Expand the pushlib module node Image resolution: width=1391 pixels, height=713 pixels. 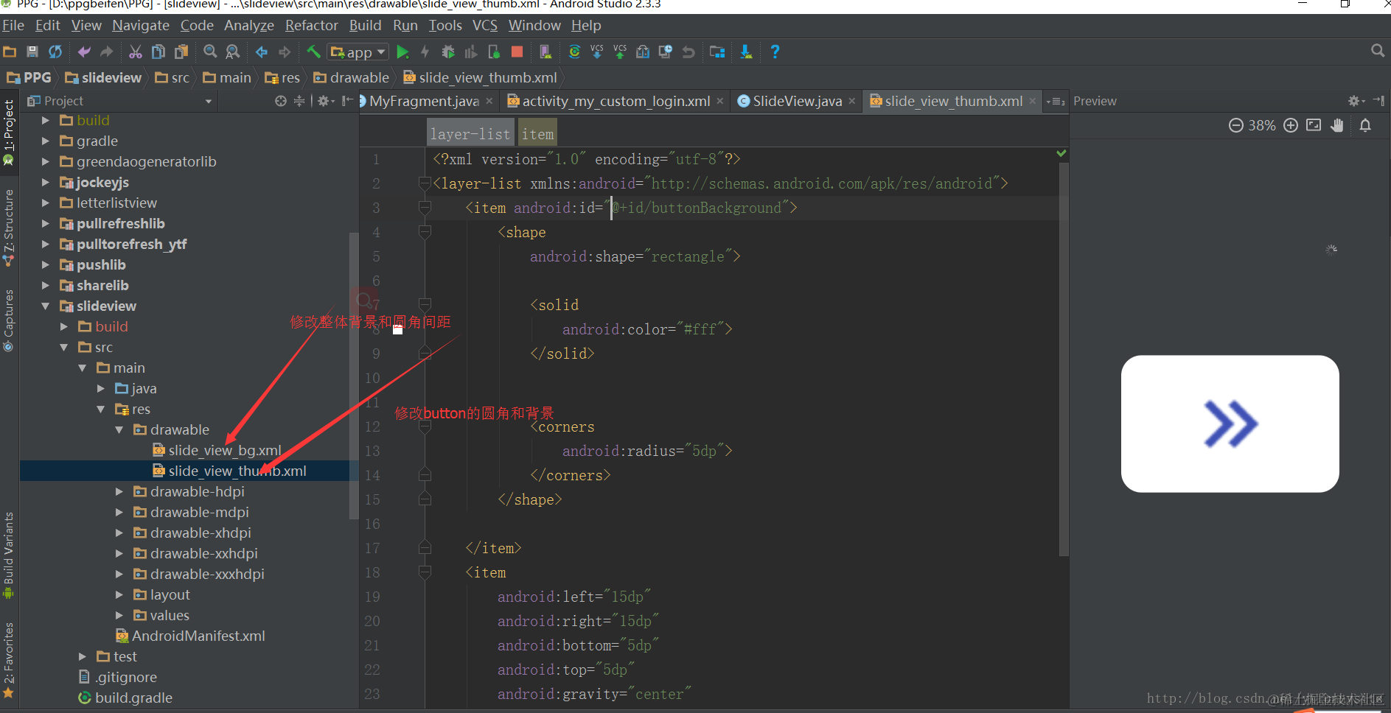pos(46,264)
